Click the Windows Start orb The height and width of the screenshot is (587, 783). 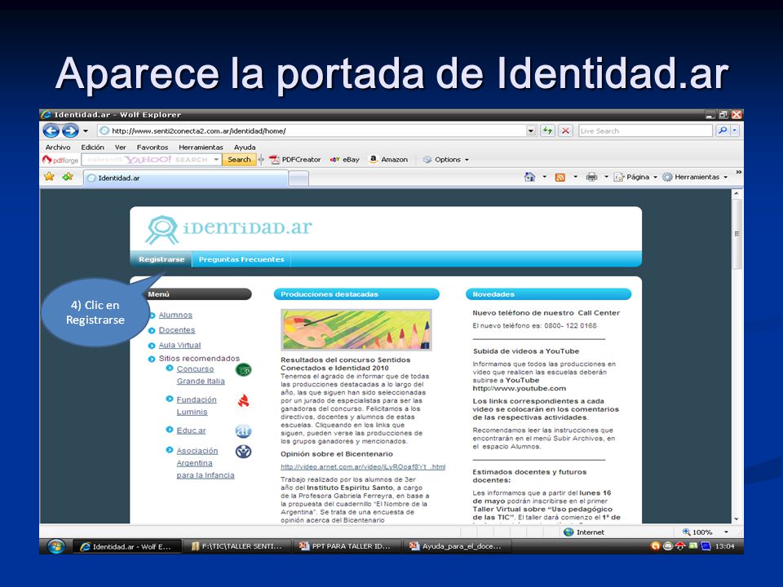click(56, 546)
